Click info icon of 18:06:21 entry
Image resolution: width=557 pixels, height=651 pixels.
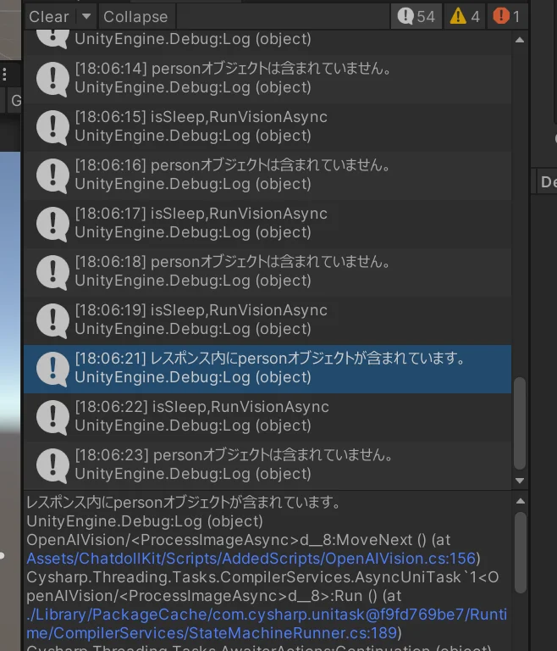pyautogui.click(x=52, y=369)
